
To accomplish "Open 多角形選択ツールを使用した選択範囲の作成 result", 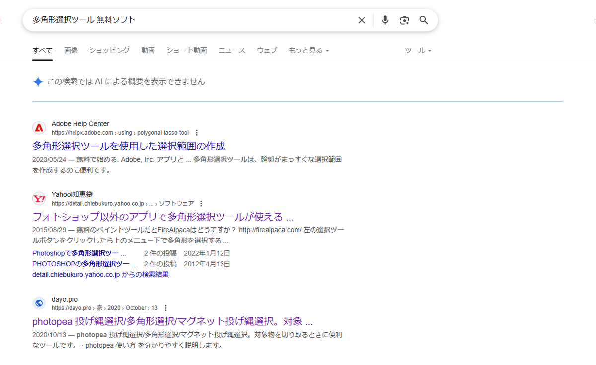I will click(x=129, y=146).
